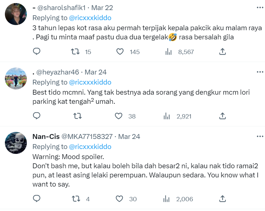Viewport: 265px width, 211px height.
Task: Open @ricxxxkiddo link in @sharolshafik1 reply
Action: click(x=90, y=18)
